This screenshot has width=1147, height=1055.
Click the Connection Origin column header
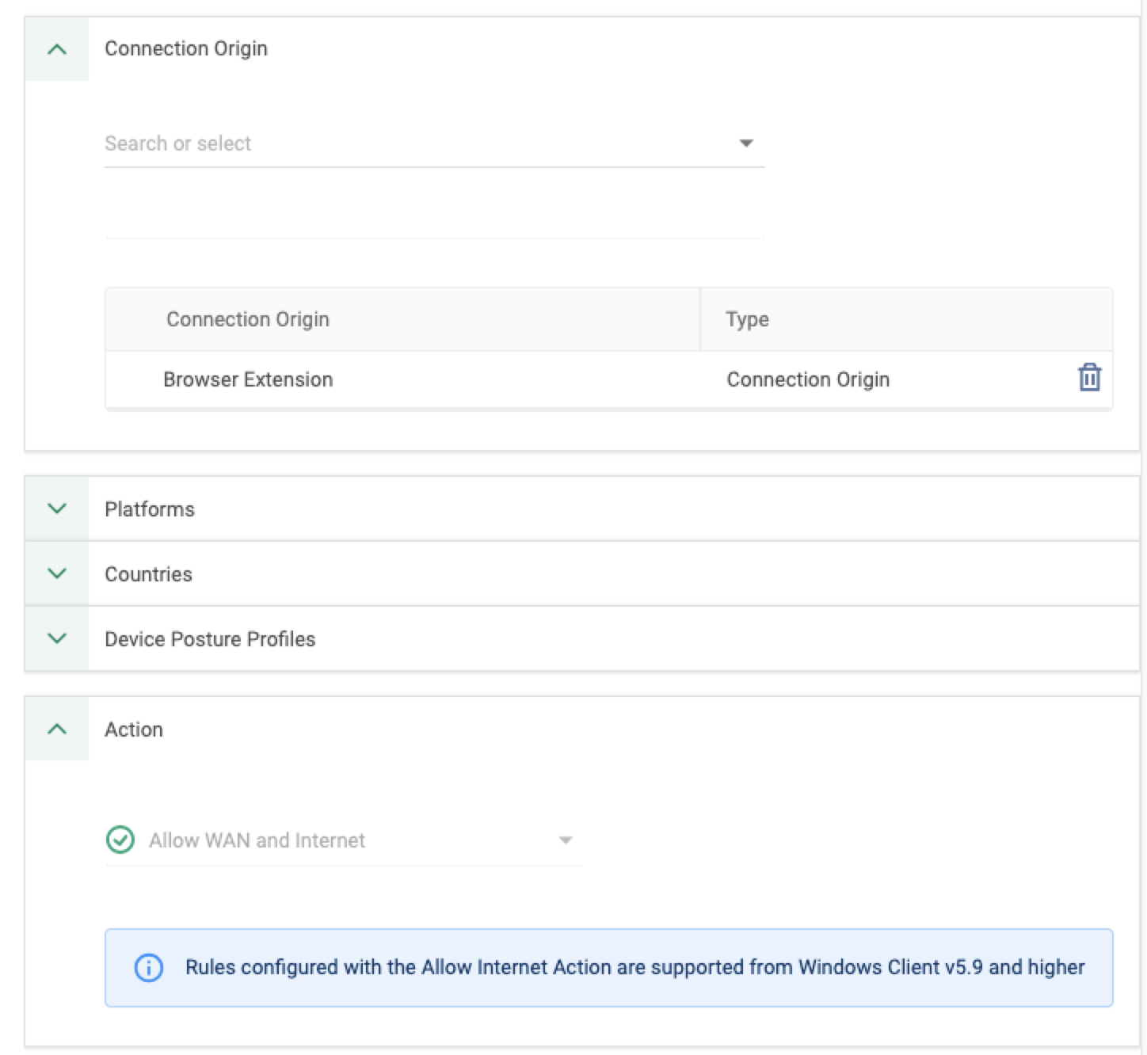pyautogui.click(x=248, y=318)
